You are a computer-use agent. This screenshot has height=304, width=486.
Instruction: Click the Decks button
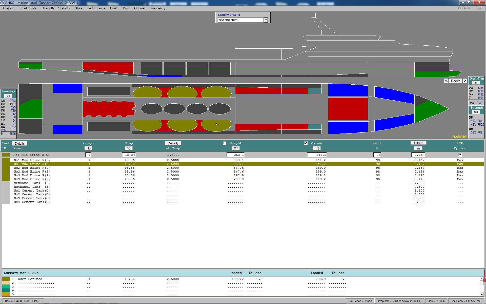[455, 81]
